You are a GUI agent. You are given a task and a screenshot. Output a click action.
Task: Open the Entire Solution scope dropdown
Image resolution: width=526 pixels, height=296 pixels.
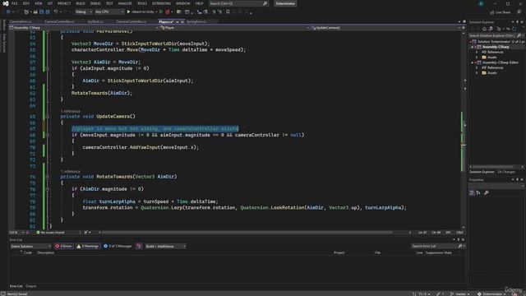pyautogui.click(x=30, y=247)
